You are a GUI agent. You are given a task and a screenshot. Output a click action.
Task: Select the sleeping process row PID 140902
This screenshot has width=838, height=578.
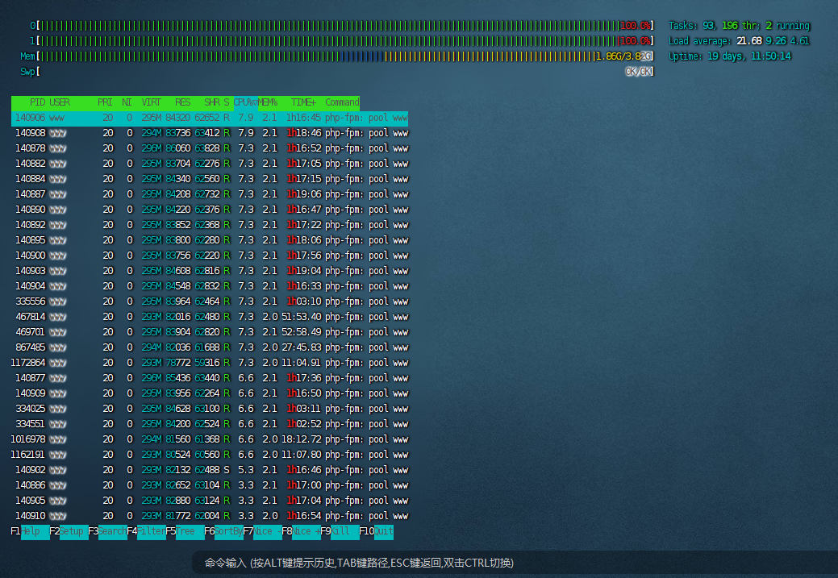(x=210, y=470)
